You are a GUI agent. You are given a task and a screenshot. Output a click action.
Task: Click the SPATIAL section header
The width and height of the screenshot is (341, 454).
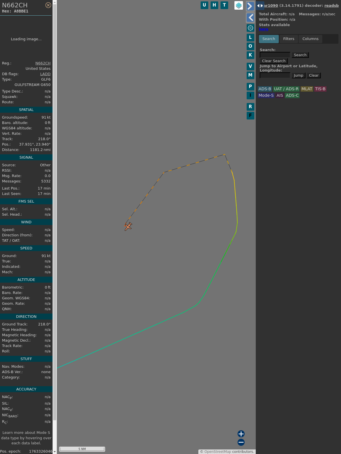click(26, 110)
